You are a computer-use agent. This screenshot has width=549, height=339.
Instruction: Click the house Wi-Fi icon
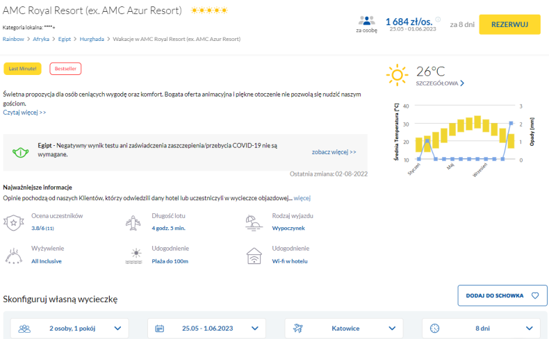[x=254, y=256]
